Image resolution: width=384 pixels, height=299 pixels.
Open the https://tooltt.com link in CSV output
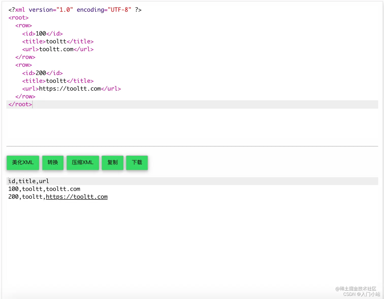coord(77,197)
